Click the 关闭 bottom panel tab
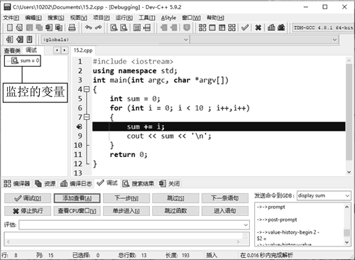This screenshot has height=260, width=355. [170, 183]
